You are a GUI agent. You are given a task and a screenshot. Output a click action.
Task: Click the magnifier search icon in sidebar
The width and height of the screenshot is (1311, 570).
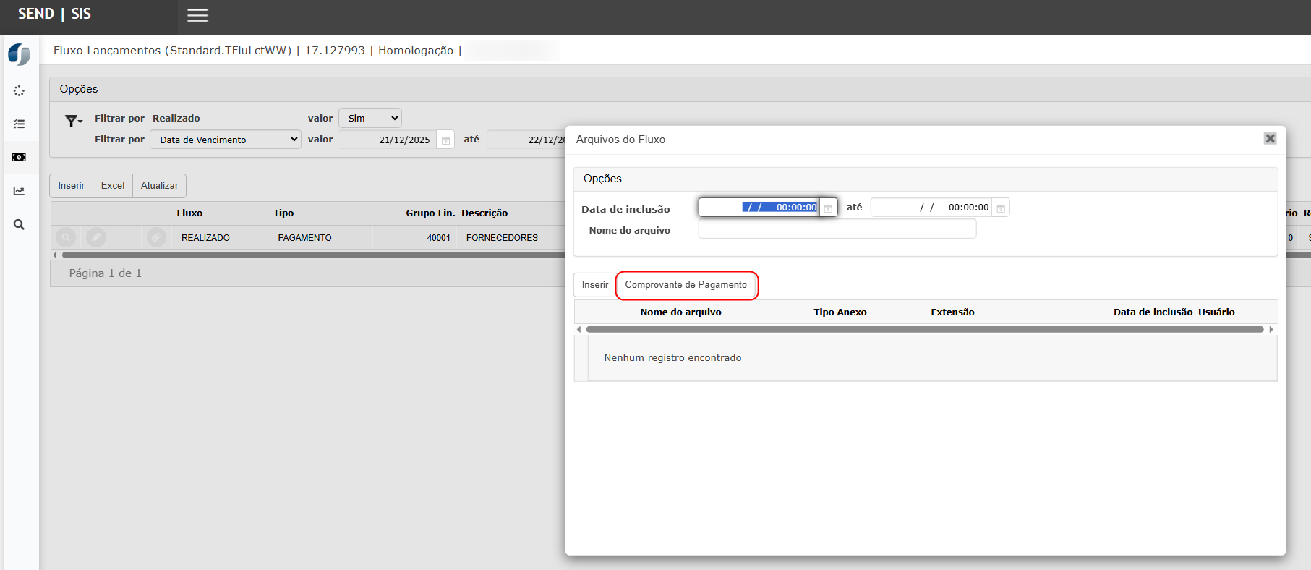[x=20, y=225]
